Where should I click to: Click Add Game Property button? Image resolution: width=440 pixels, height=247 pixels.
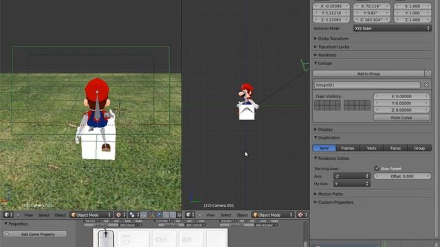(35, 234)
